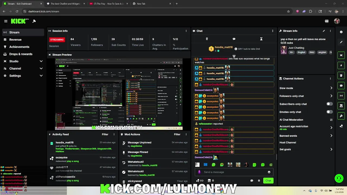Expand the Channel sidebar section
Screen dimensions: 347x195
[x=41, y=69]
